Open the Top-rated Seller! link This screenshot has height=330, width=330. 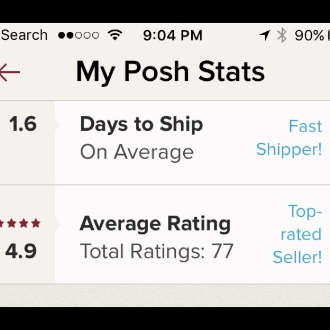(x=297, y=234)
